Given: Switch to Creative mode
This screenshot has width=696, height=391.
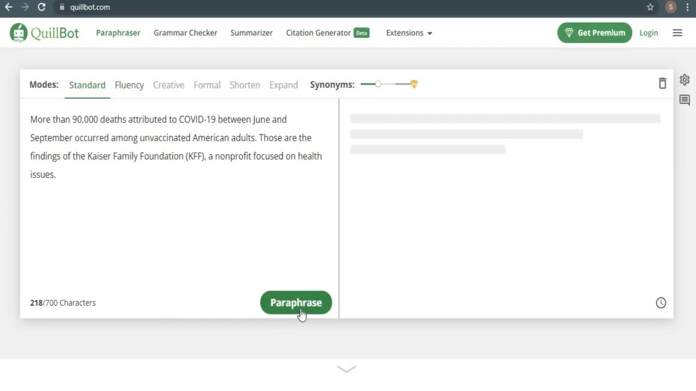Looking at the screenshot, I should click(169, 85).
